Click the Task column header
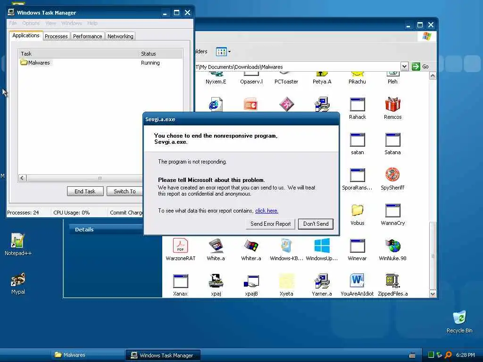This screenshot has width=483, height=362. point(78,54)
